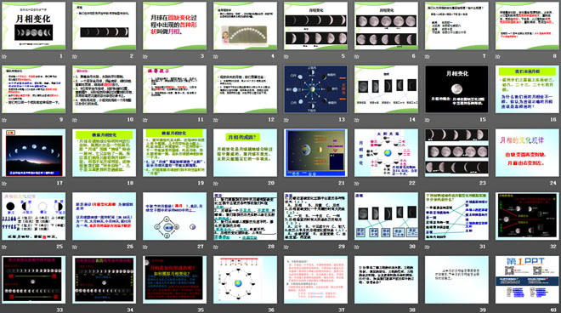Viewport: 561px width, 313px height.
Task: Select slide 16 titled 我们来画月相
Action: tap(527, 89)
